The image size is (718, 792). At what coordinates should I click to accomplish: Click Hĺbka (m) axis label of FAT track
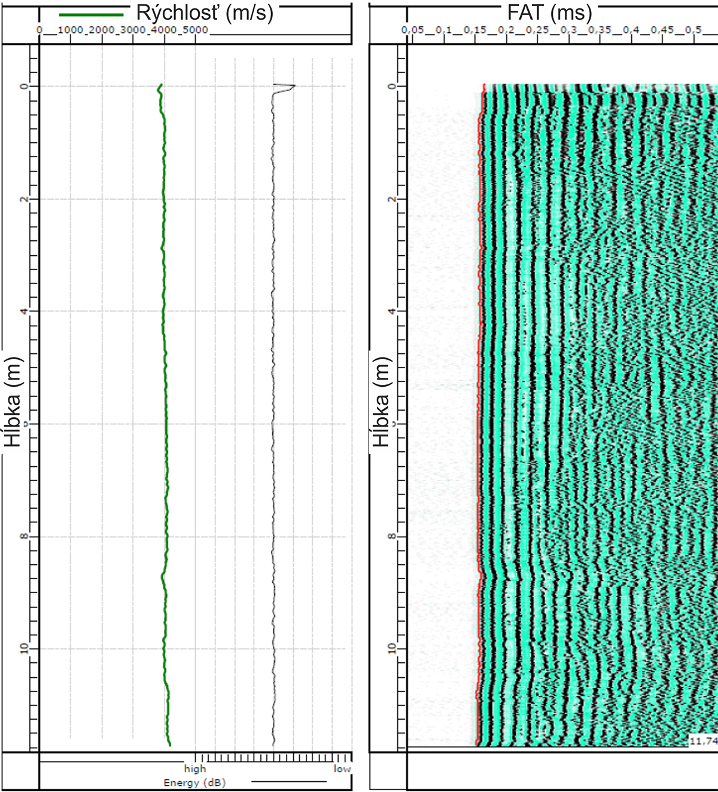[x=381, y=402]
